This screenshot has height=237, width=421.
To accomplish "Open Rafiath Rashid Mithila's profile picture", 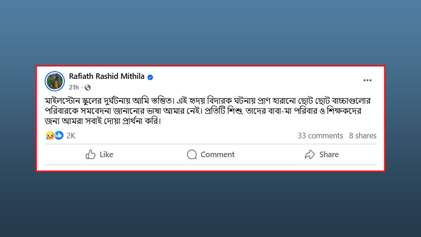I will 55,81.
